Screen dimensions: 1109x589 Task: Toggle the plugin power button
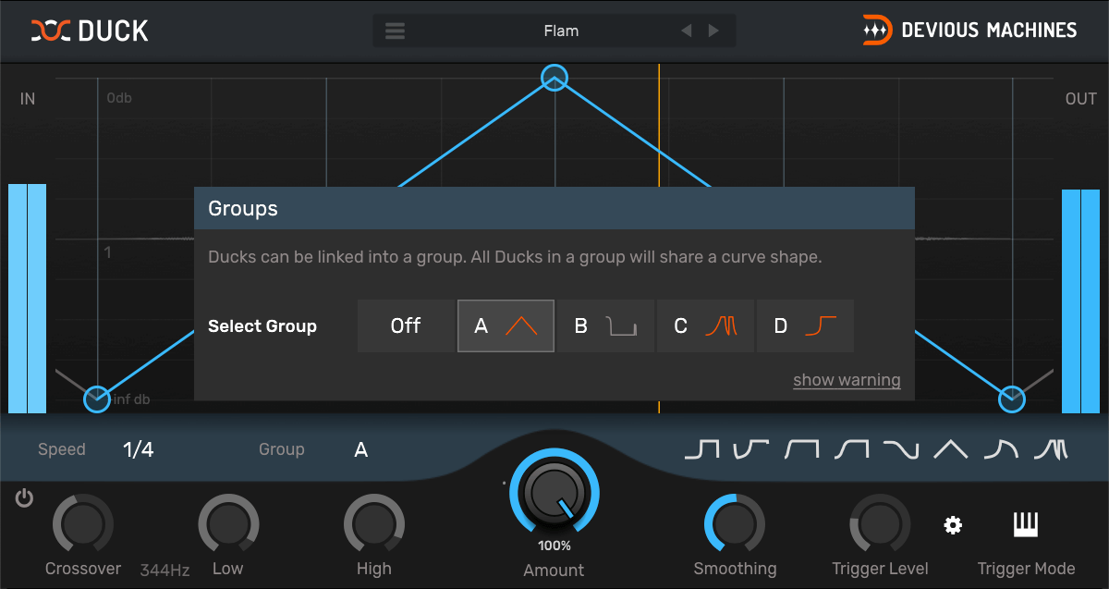tap(24, 499)
